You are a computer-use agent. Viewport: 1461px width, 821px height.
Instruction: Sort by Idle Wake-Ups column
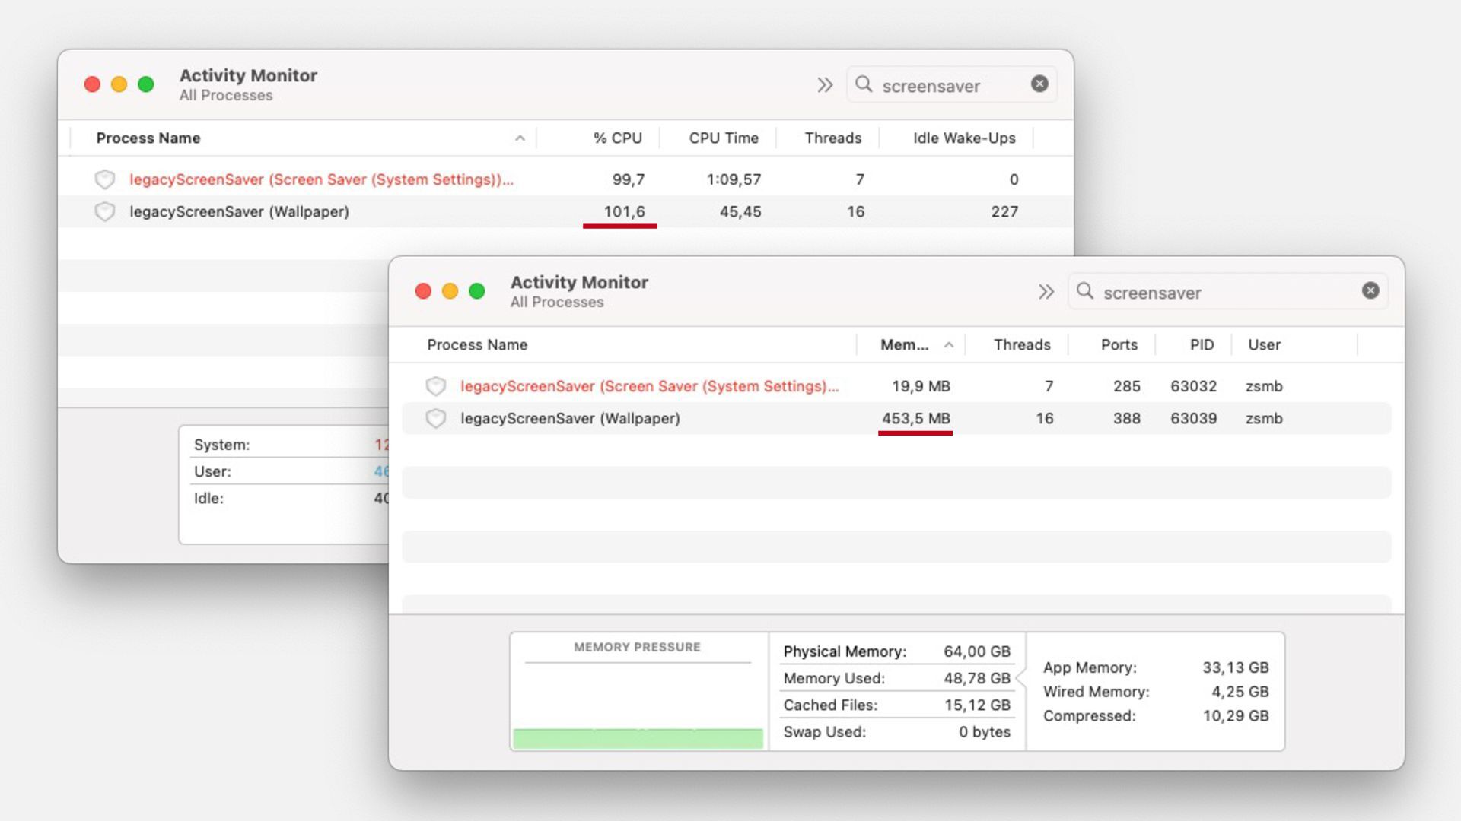pyautogui.click(x=963, y=138)
